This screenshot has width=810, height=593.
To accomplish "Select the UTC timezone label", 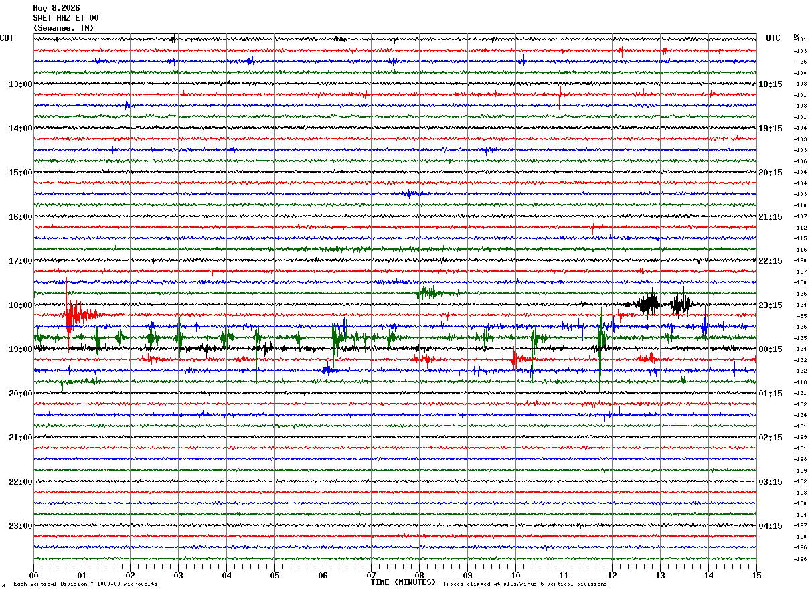I will [x=773, y=38].
